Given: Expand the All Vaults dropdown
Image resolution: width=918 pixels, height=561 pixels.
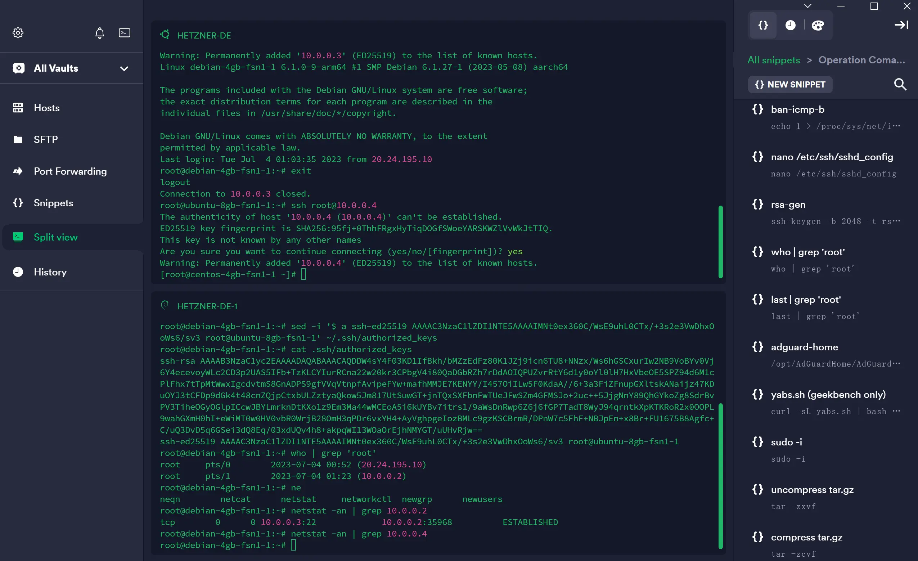Looking at the screenshot, I should [x=124, y=68].
